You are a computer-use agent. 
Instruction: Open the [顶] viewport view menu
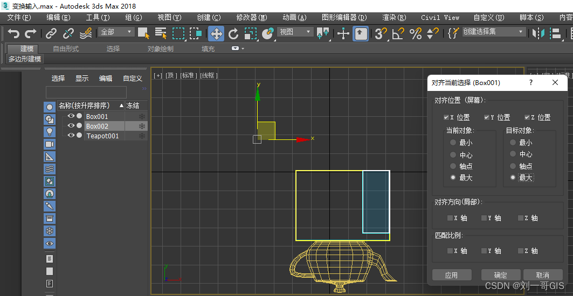pos(171,75)
